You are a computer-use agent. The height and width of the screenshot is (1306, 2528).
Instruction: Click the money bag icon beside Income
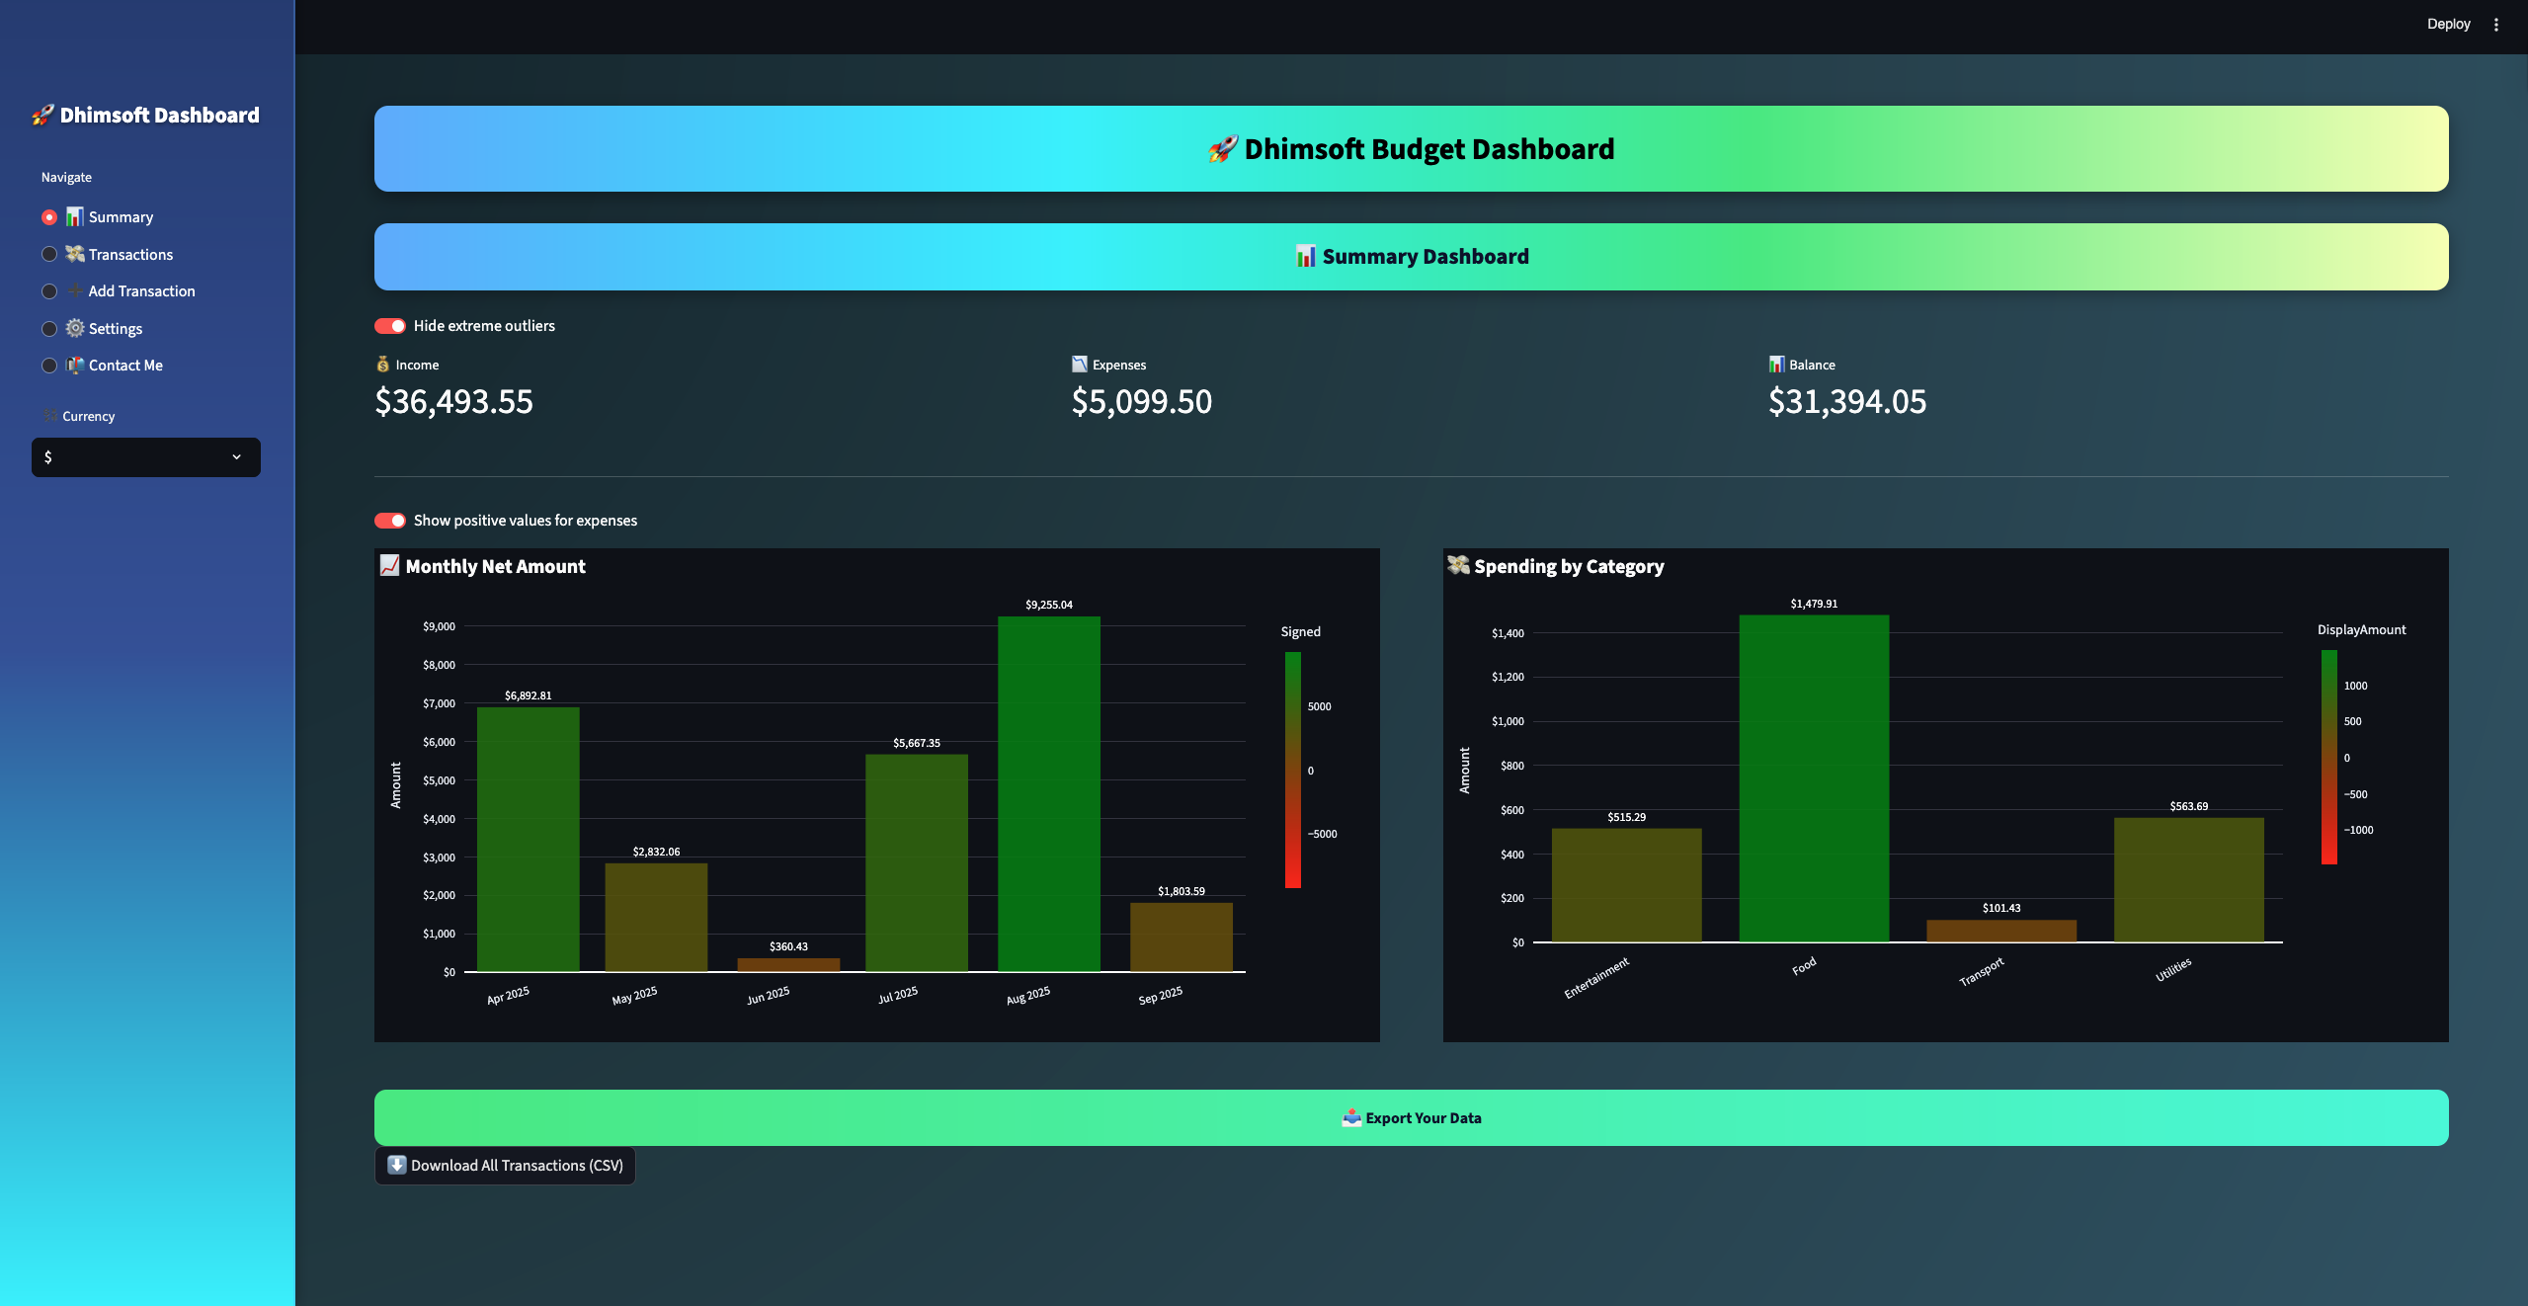tap(382, 364)
